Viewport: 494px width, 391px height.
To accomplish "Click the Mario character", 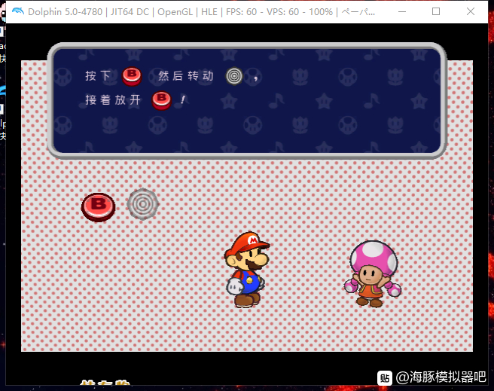I will pos(247,270).
